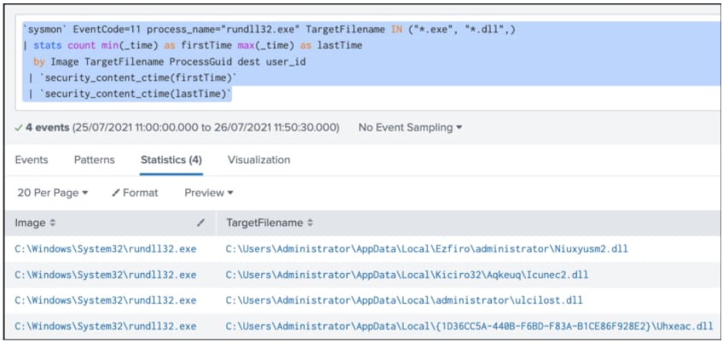Screen dimensions: 723x343
Task: Click rundll32.exe in the ulcilost.dll row
Action: click(x=106, y=300)
